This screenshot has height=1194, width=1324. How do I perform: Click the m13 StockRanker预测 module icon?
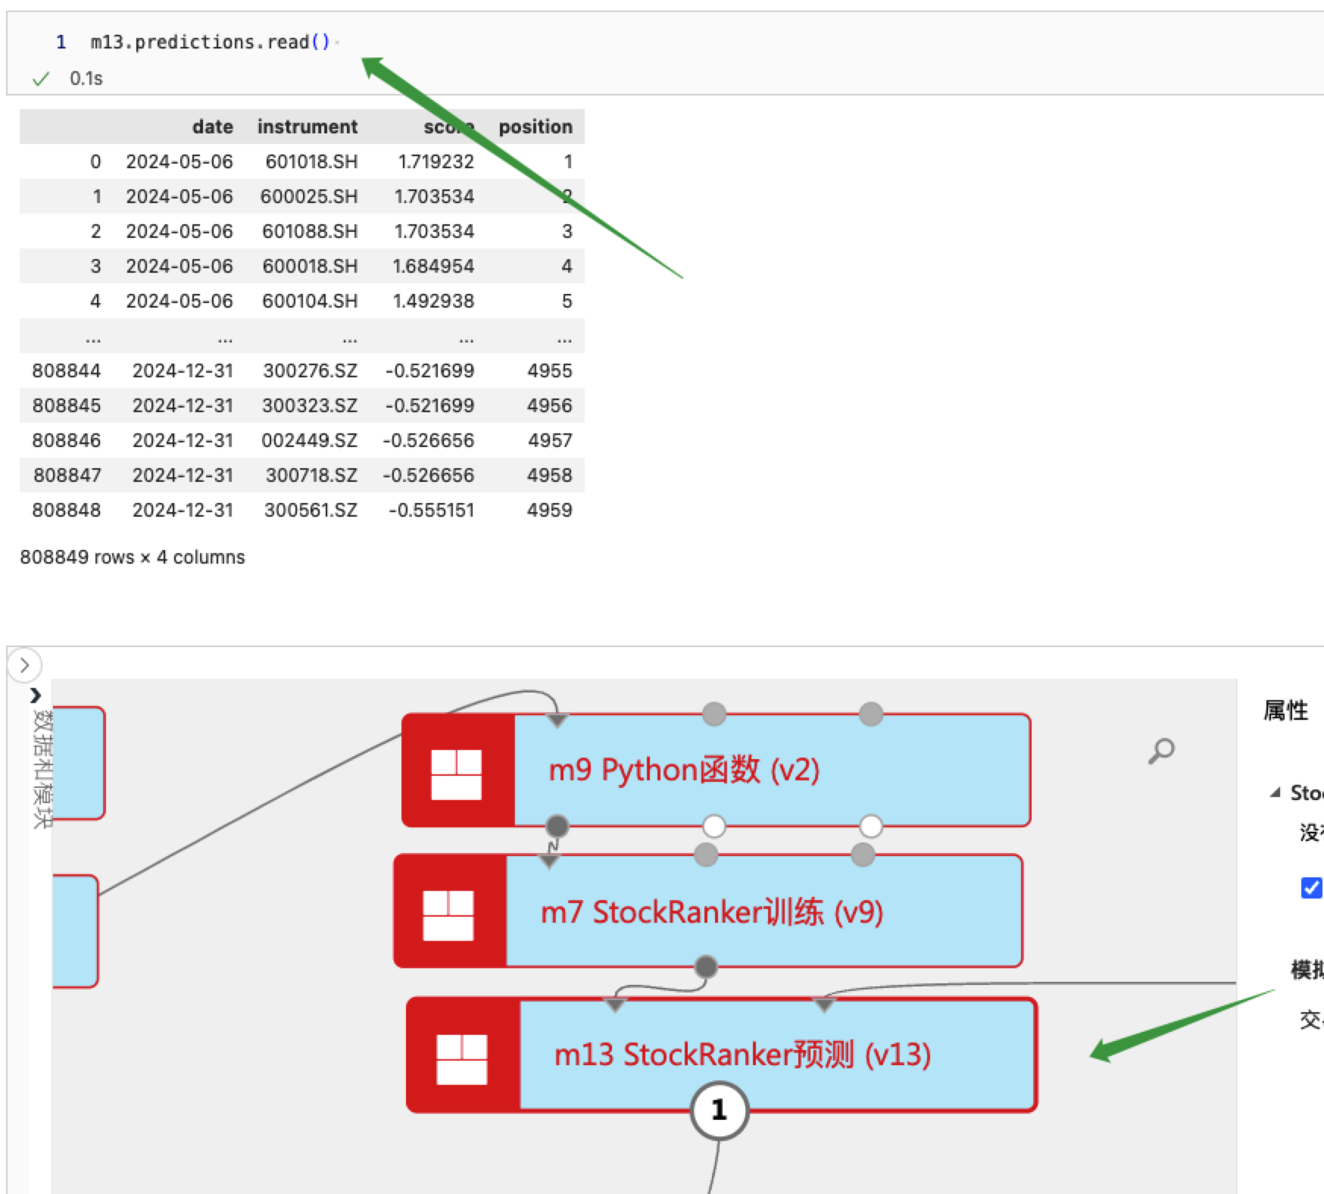(462, 1058)
